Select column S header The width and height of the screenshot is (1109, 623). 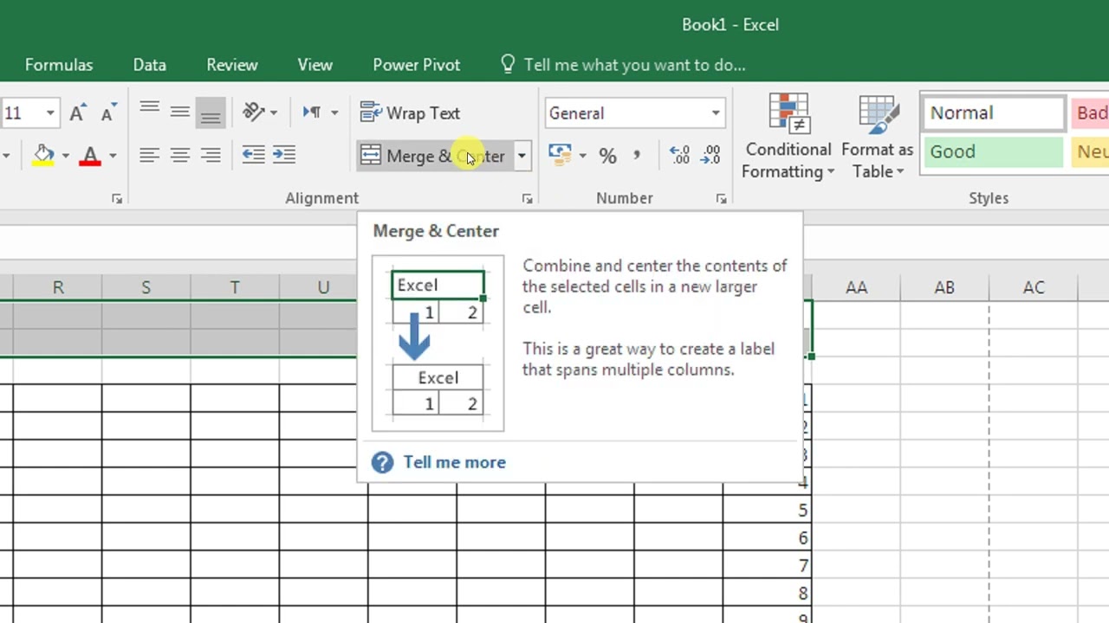(146, 287)
